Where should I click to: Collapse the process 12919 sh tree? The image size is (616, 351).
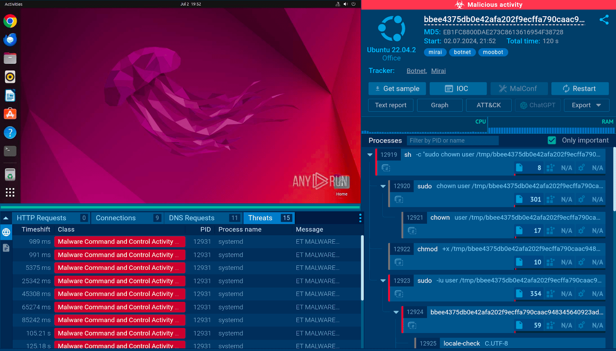(x=370, y=155)
